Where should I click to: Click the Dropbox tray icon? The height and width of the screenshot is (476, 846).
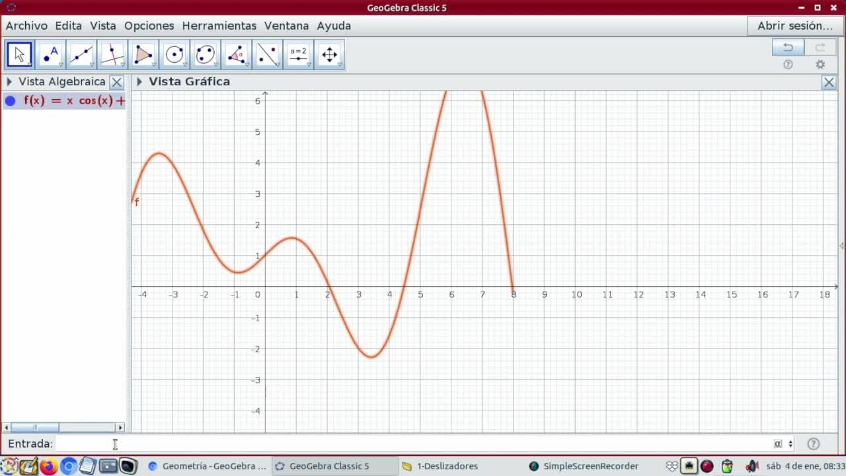[672, 466]
